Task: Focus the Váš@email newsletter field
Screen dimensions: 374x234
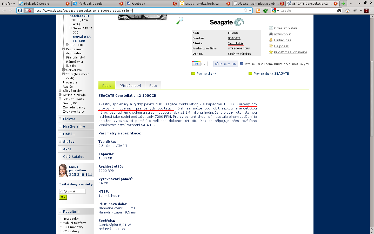Action: click(72, 191)
